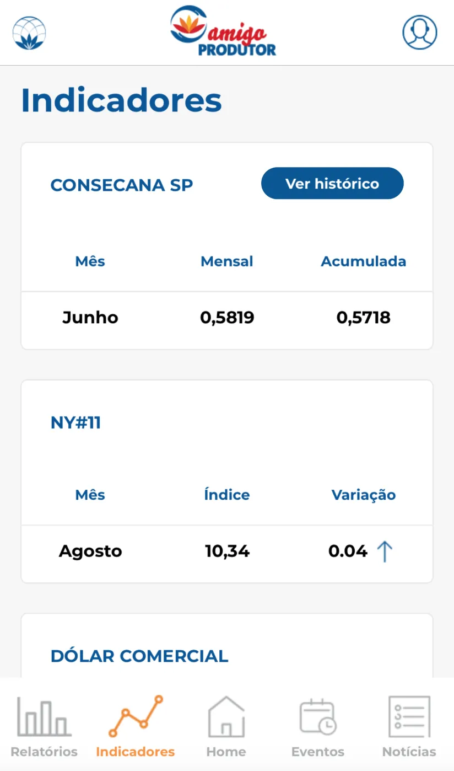
Task: Select the Acumulada column header
Action: [x=364, y=261]
